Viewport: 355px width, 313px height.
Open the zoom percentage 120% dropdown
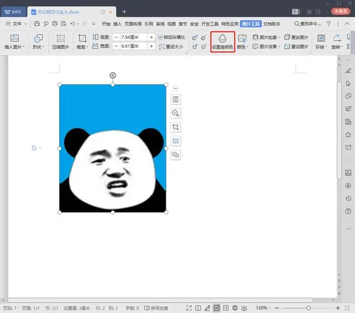pyautogui.click(x=263, y=308)
